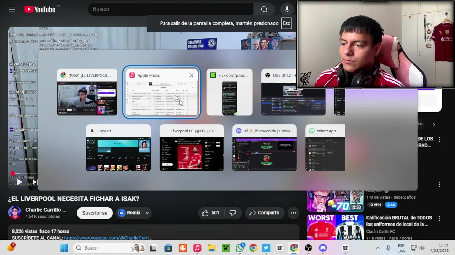Open ESP LAA language selector
The image size is (455, 255).
401,248
